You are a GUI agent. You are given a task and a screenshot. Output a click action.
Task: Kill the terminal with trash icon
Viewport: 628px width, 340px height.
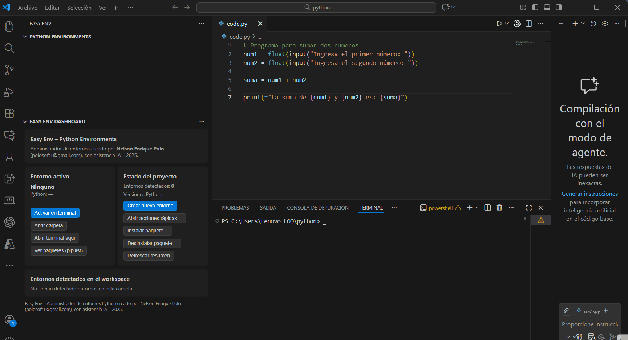click(x=499, y=208)
